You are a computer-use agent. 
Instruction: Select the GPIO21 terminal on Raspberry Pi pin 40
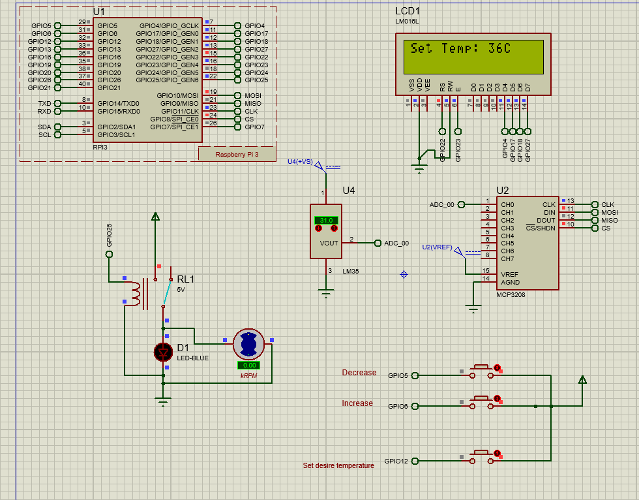click(x=57, y=87)
